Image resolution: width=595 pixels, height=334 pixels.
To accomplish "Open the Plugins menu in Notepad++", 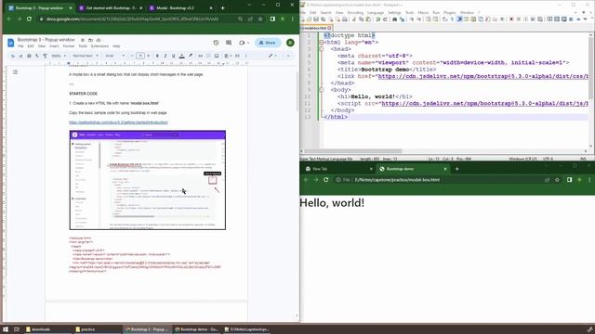I will pos(450,12).
